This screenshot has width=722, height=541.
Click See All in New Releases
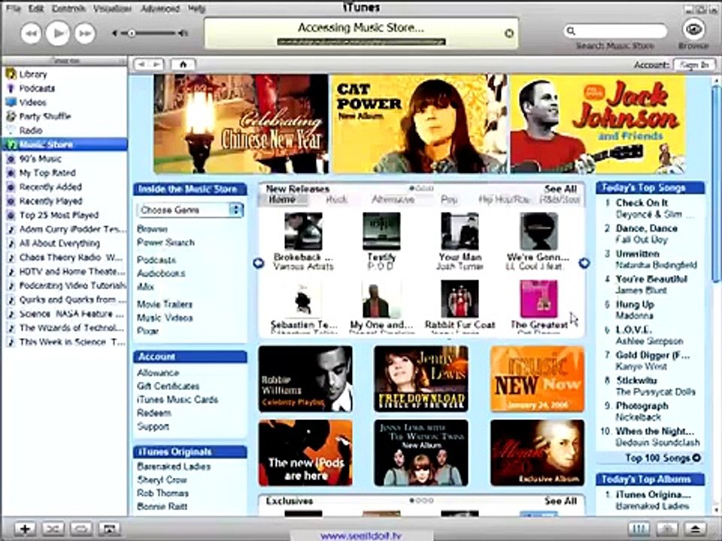click(560, 189)
